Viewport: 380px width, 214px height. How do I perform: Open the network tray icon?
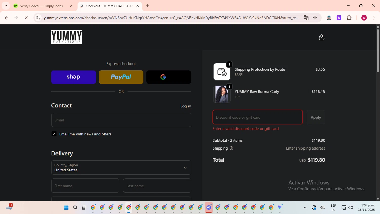344,208
